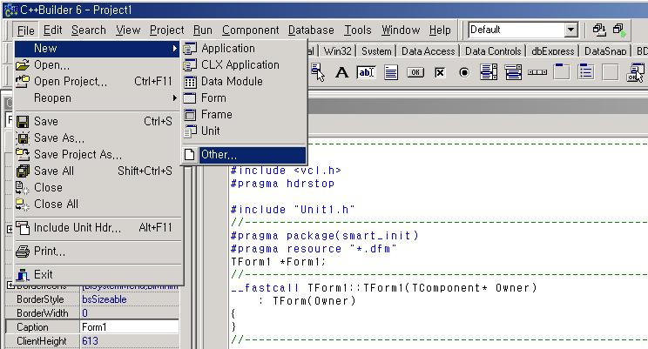
Task: Open the desktop layout dropdown arrow
Action: tap(570, 30)
